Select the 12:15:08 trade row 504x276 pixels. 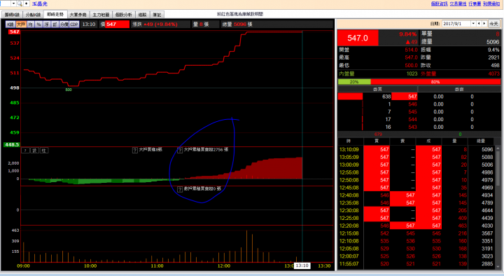pos(416,233)
